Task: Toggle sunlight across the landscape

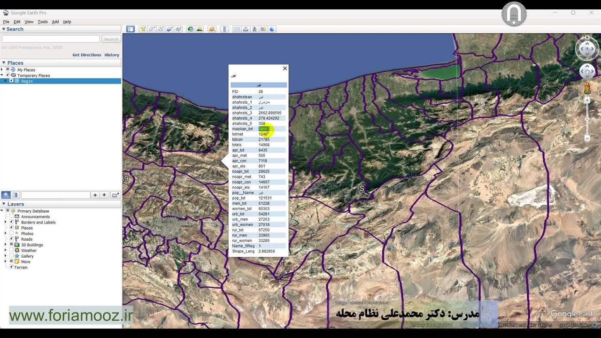Action: [x=200, y=29]
